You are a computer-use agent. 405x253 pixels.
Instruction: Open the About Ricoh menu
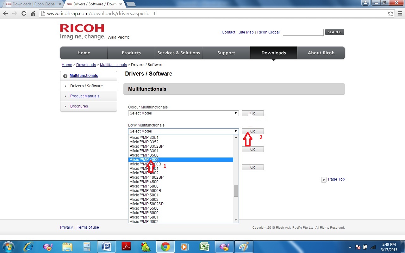(x=321, y=53)
